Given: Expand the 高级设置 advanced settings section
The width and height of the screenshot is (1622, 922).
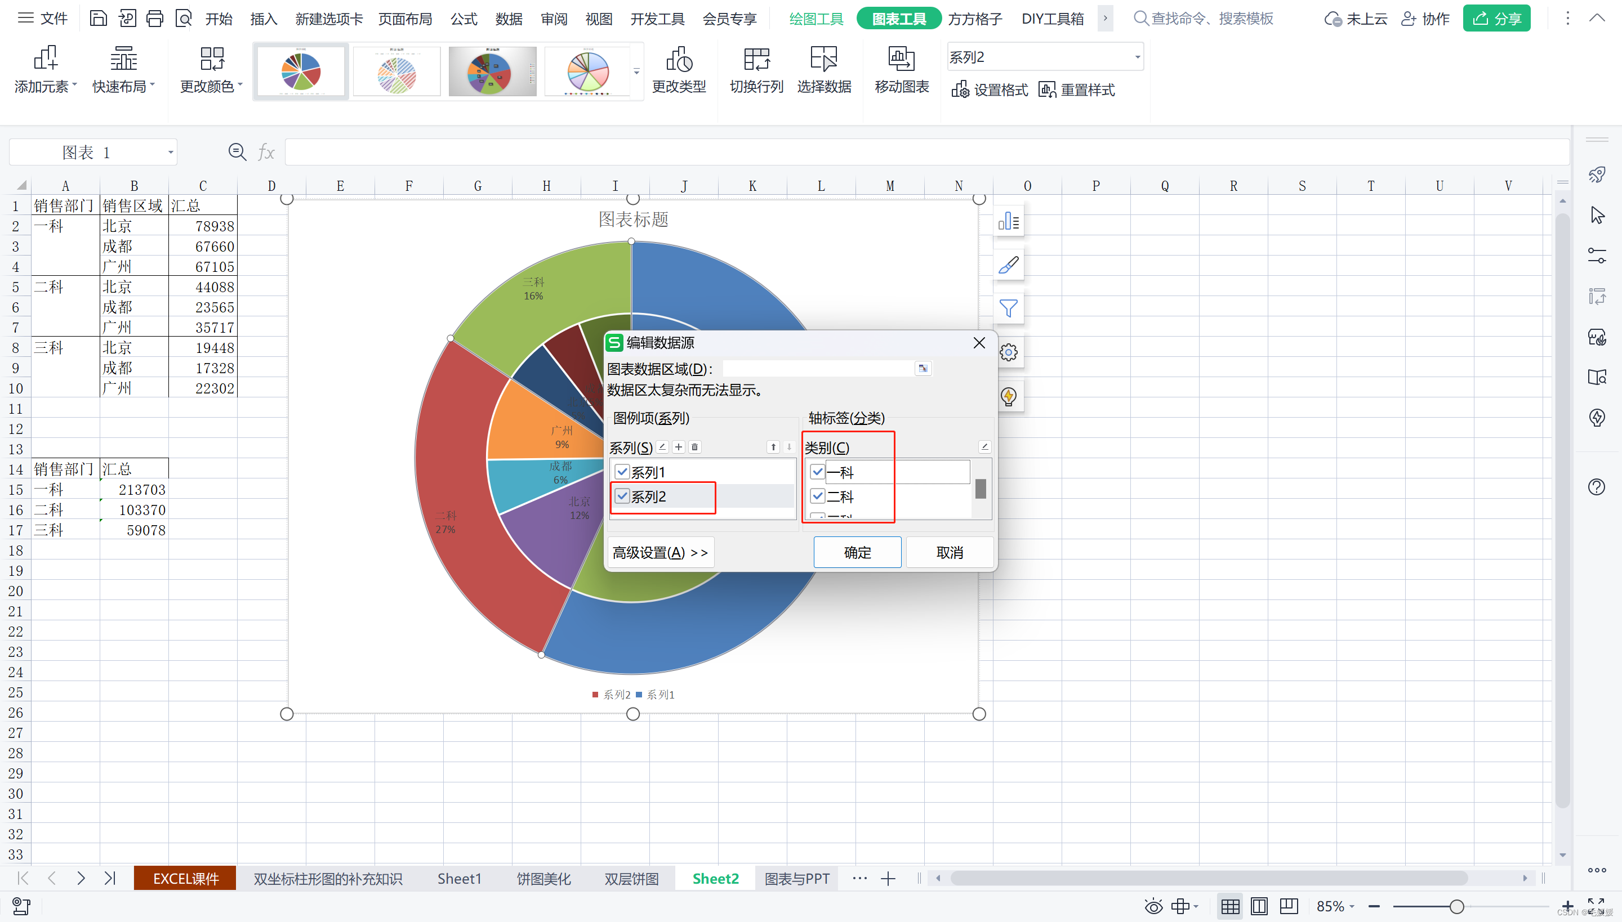Looking at the screenshot, I should [660, 552].
